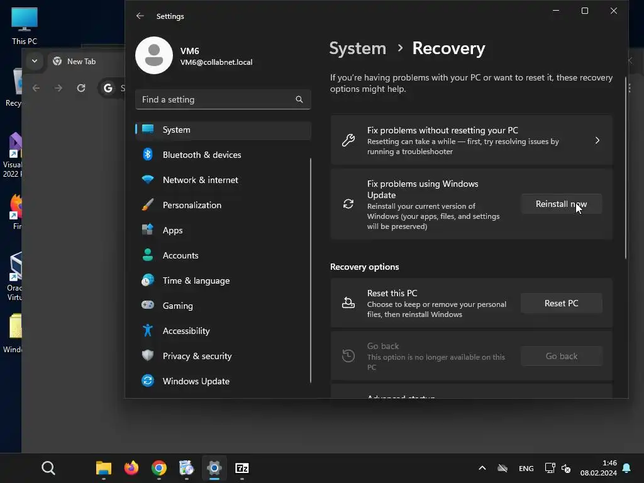Click the Bluetooth icon in sidebar
Screen dimensions: 644x483
click(x=148, y=155)
